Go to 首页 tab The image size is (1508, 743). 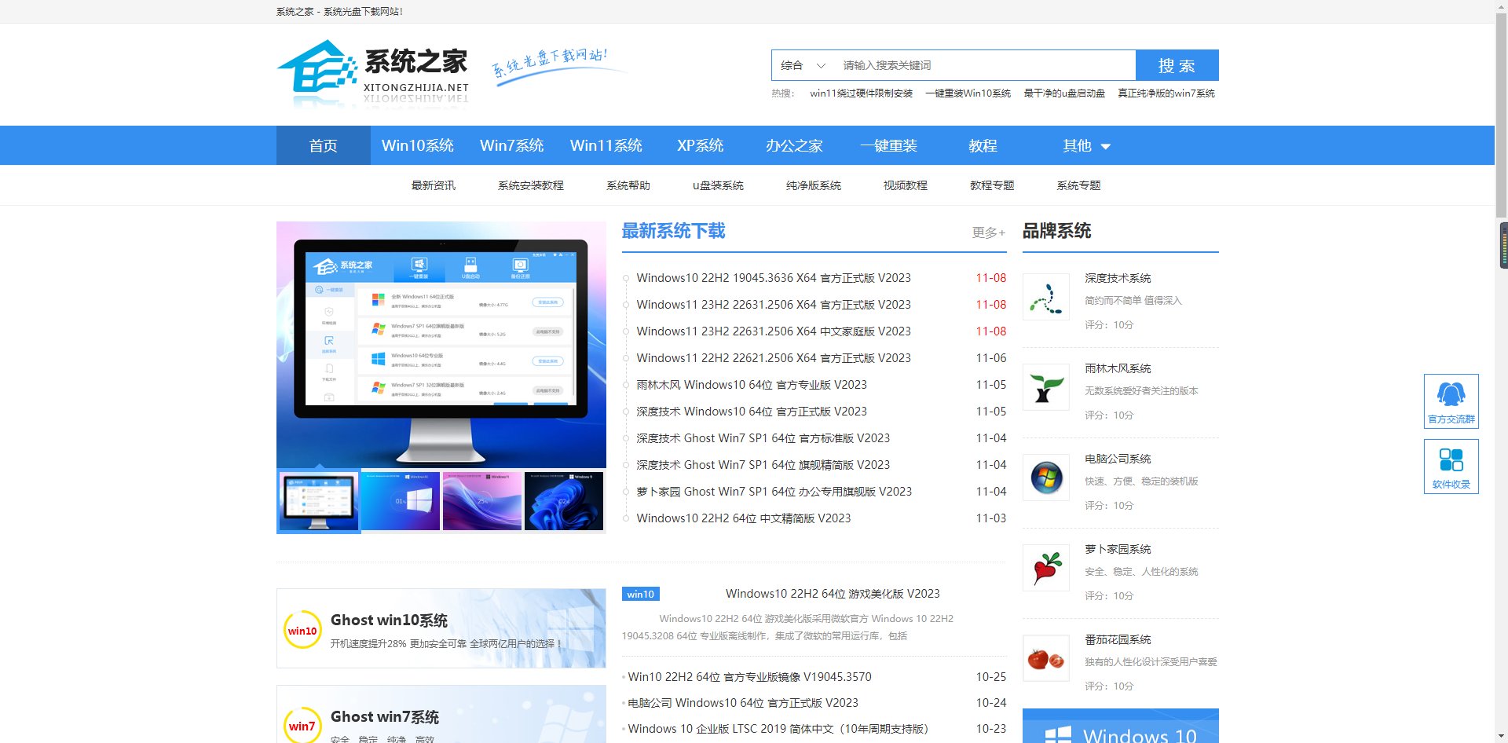click(323, 145)
